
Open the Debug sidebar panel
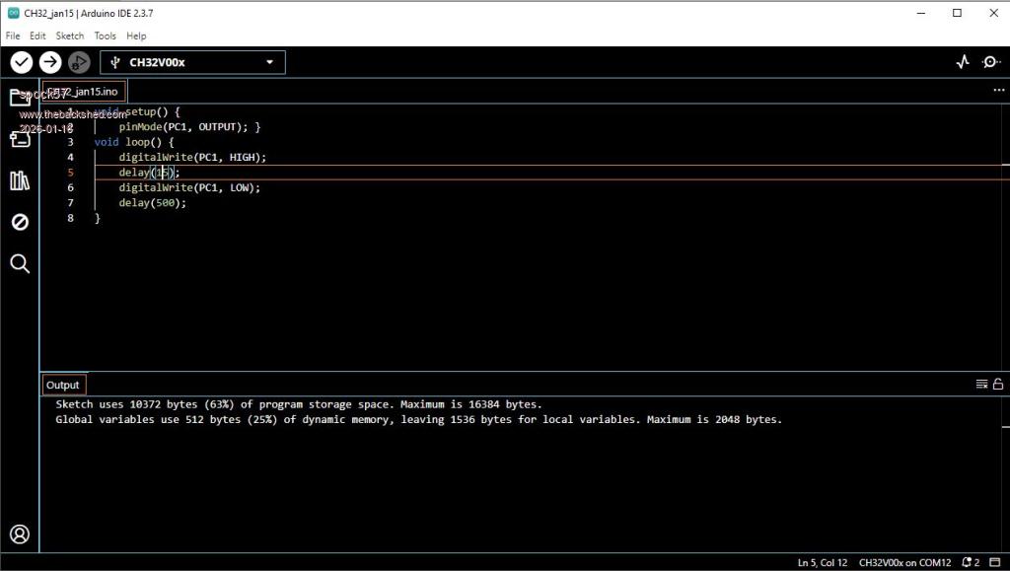pos(20,222)
